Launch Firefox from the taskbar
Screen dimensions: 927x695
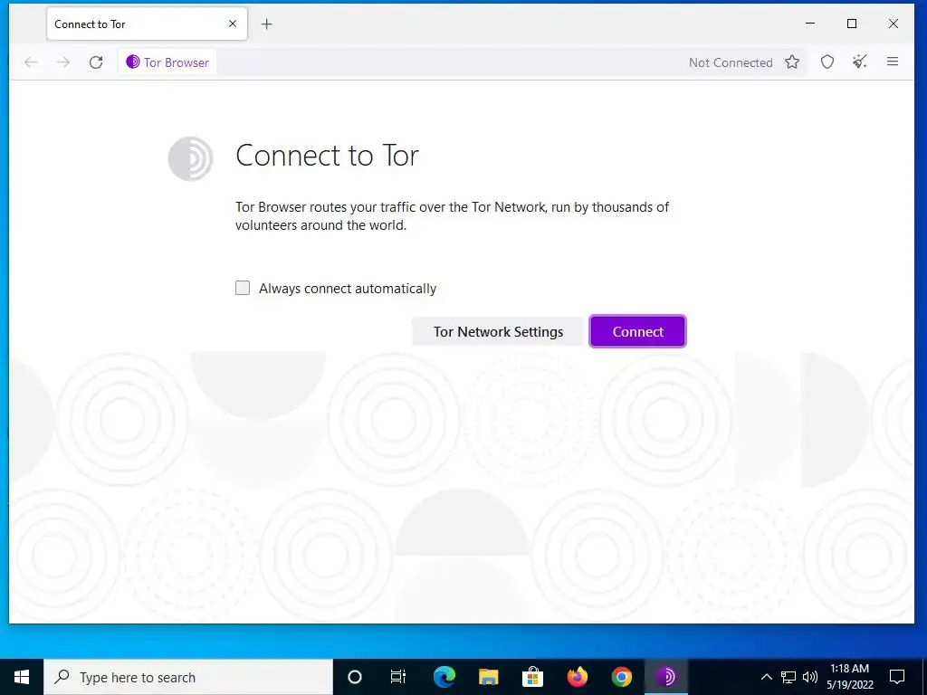coord(577,677)
